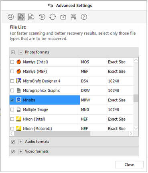Uncheck the Video formats checkbox
148x173 pixels.
(13, 152)
